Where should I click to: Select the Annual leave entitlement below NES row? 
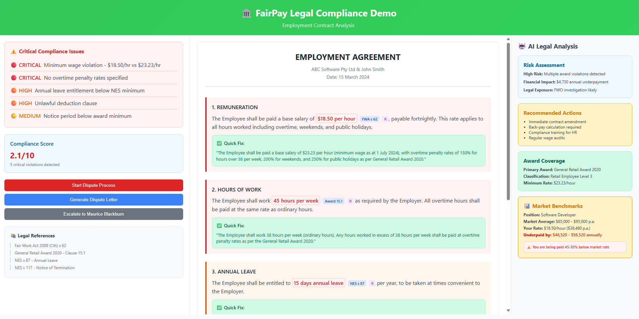pyautogui.click(x=94, y=90)
